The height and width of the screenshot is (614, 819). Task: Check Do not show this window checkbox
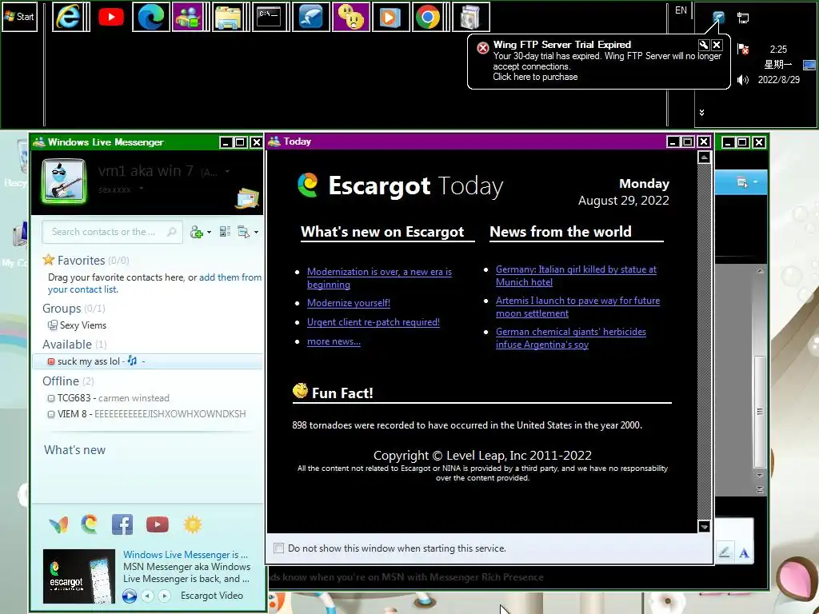point(279,548)
